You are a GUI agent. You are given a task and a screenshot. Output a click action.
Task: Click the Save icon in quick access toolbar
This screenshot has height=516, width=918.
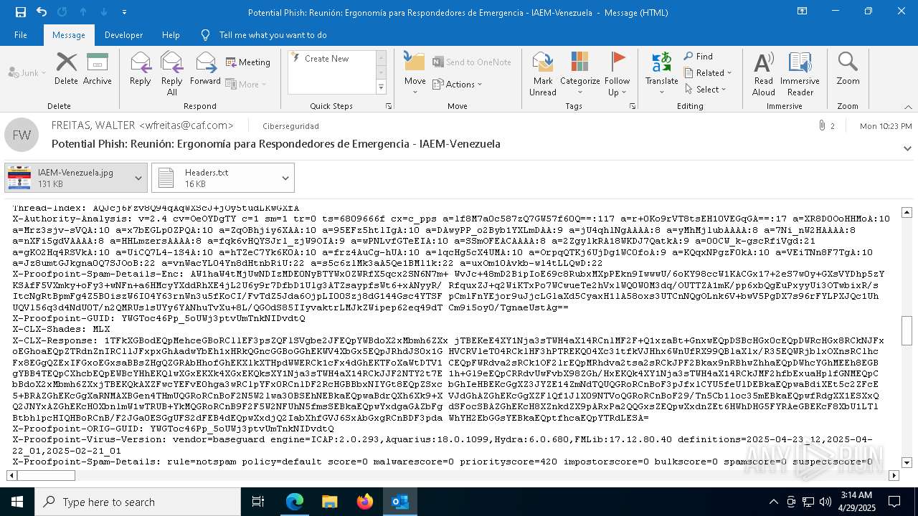20,12
